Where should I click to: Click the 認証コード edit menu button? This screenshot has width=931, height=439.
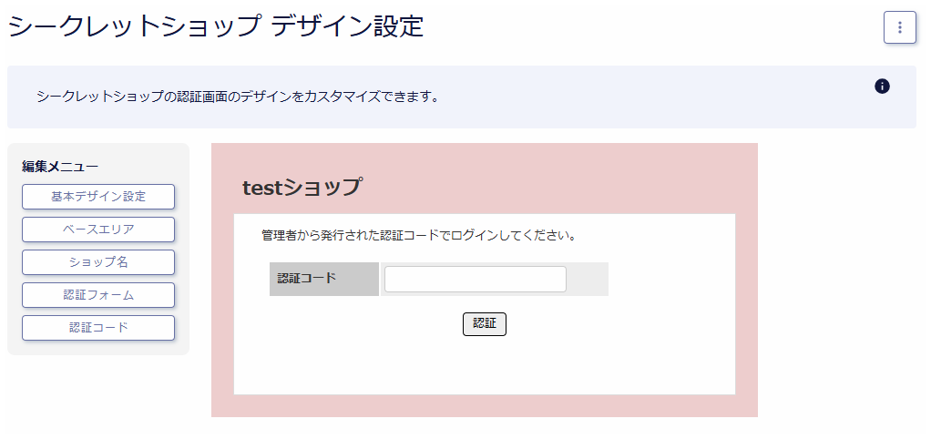point(98,328)
